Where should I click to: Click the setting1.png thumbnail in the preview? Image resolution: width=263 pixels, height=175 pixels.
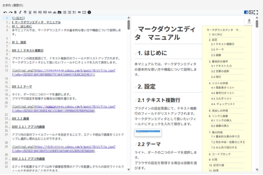pos(148,133)
